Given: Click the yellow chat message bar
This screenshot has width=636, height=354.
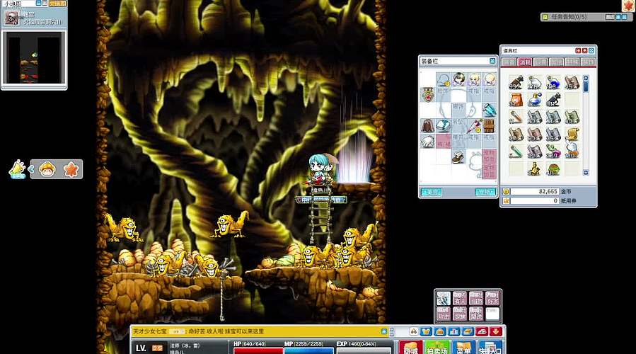Looking at the screenshot, I should tap(260, 331).
